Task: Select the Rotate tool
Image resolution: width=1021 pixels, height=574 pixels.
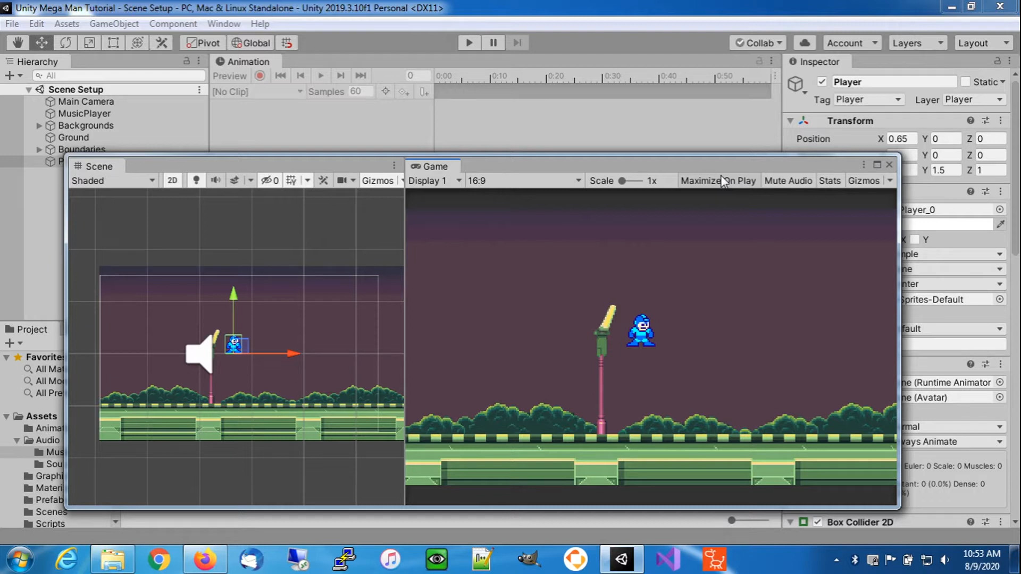Action: 65,43
